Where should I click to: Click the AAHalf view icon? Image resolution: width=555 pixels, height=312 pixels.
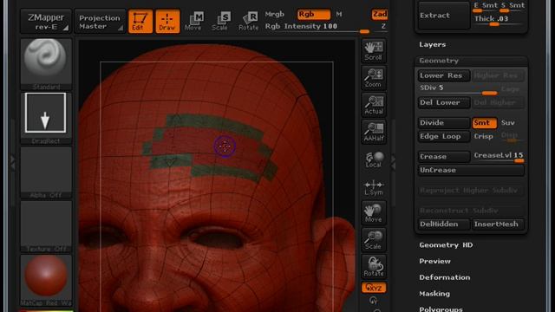click(374, 132)
